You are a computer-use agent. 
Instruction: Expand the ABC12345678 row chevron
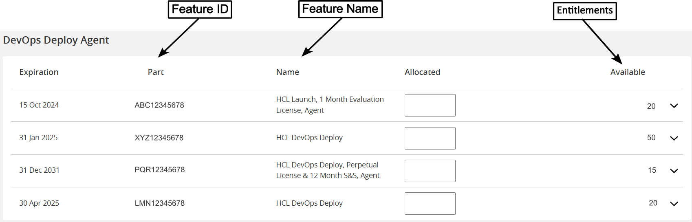[x=674, y=106]
